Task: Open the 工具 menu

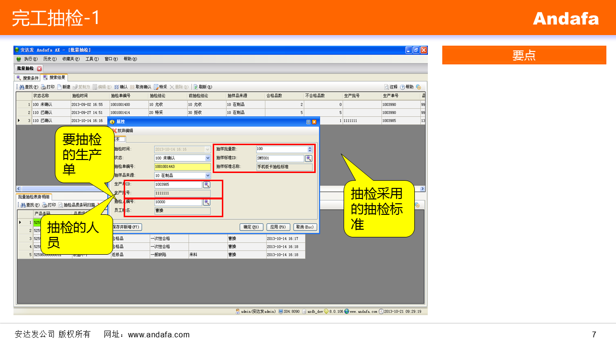Action: click(91, 59)
